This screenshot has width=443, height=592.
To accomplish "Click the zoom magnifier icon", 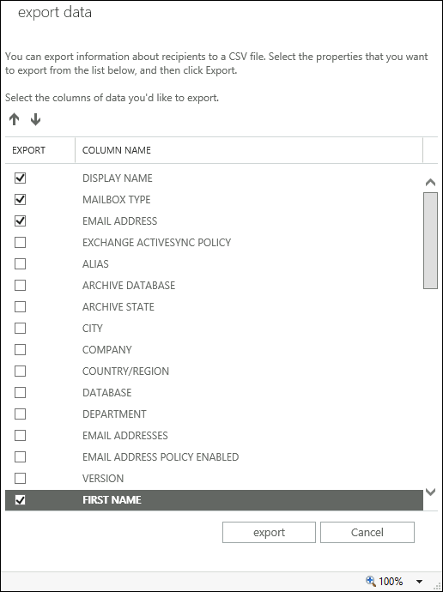I will pyautogui.click(x=371, y=580).
